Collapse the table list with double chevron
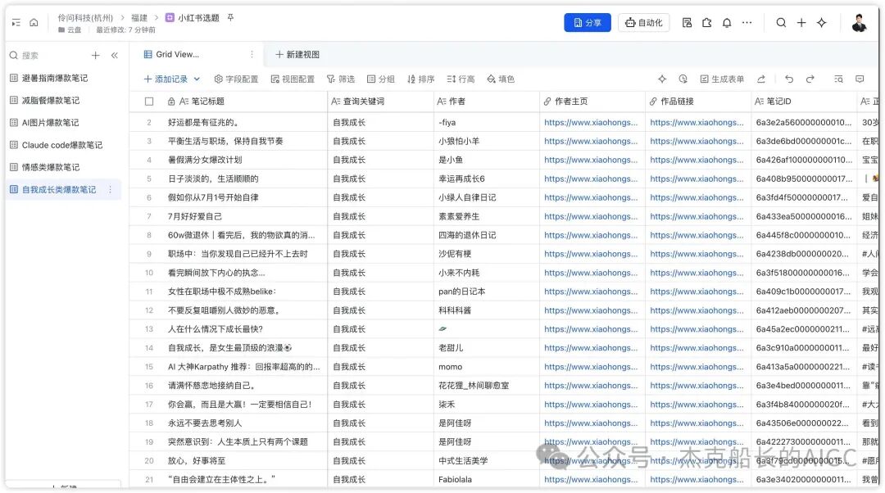The height and width of the screenshot is (493, 885). 115,56
